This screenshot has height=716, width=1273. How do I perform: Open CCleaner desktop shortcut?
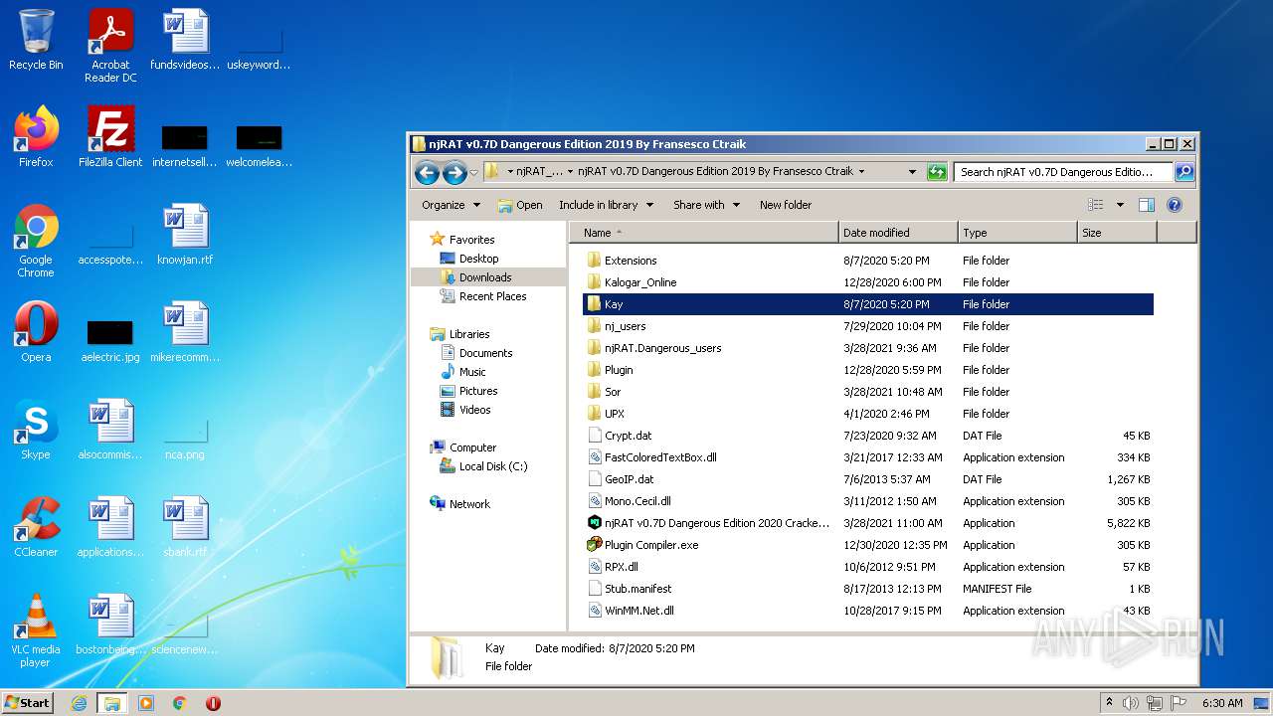point(36,527)
